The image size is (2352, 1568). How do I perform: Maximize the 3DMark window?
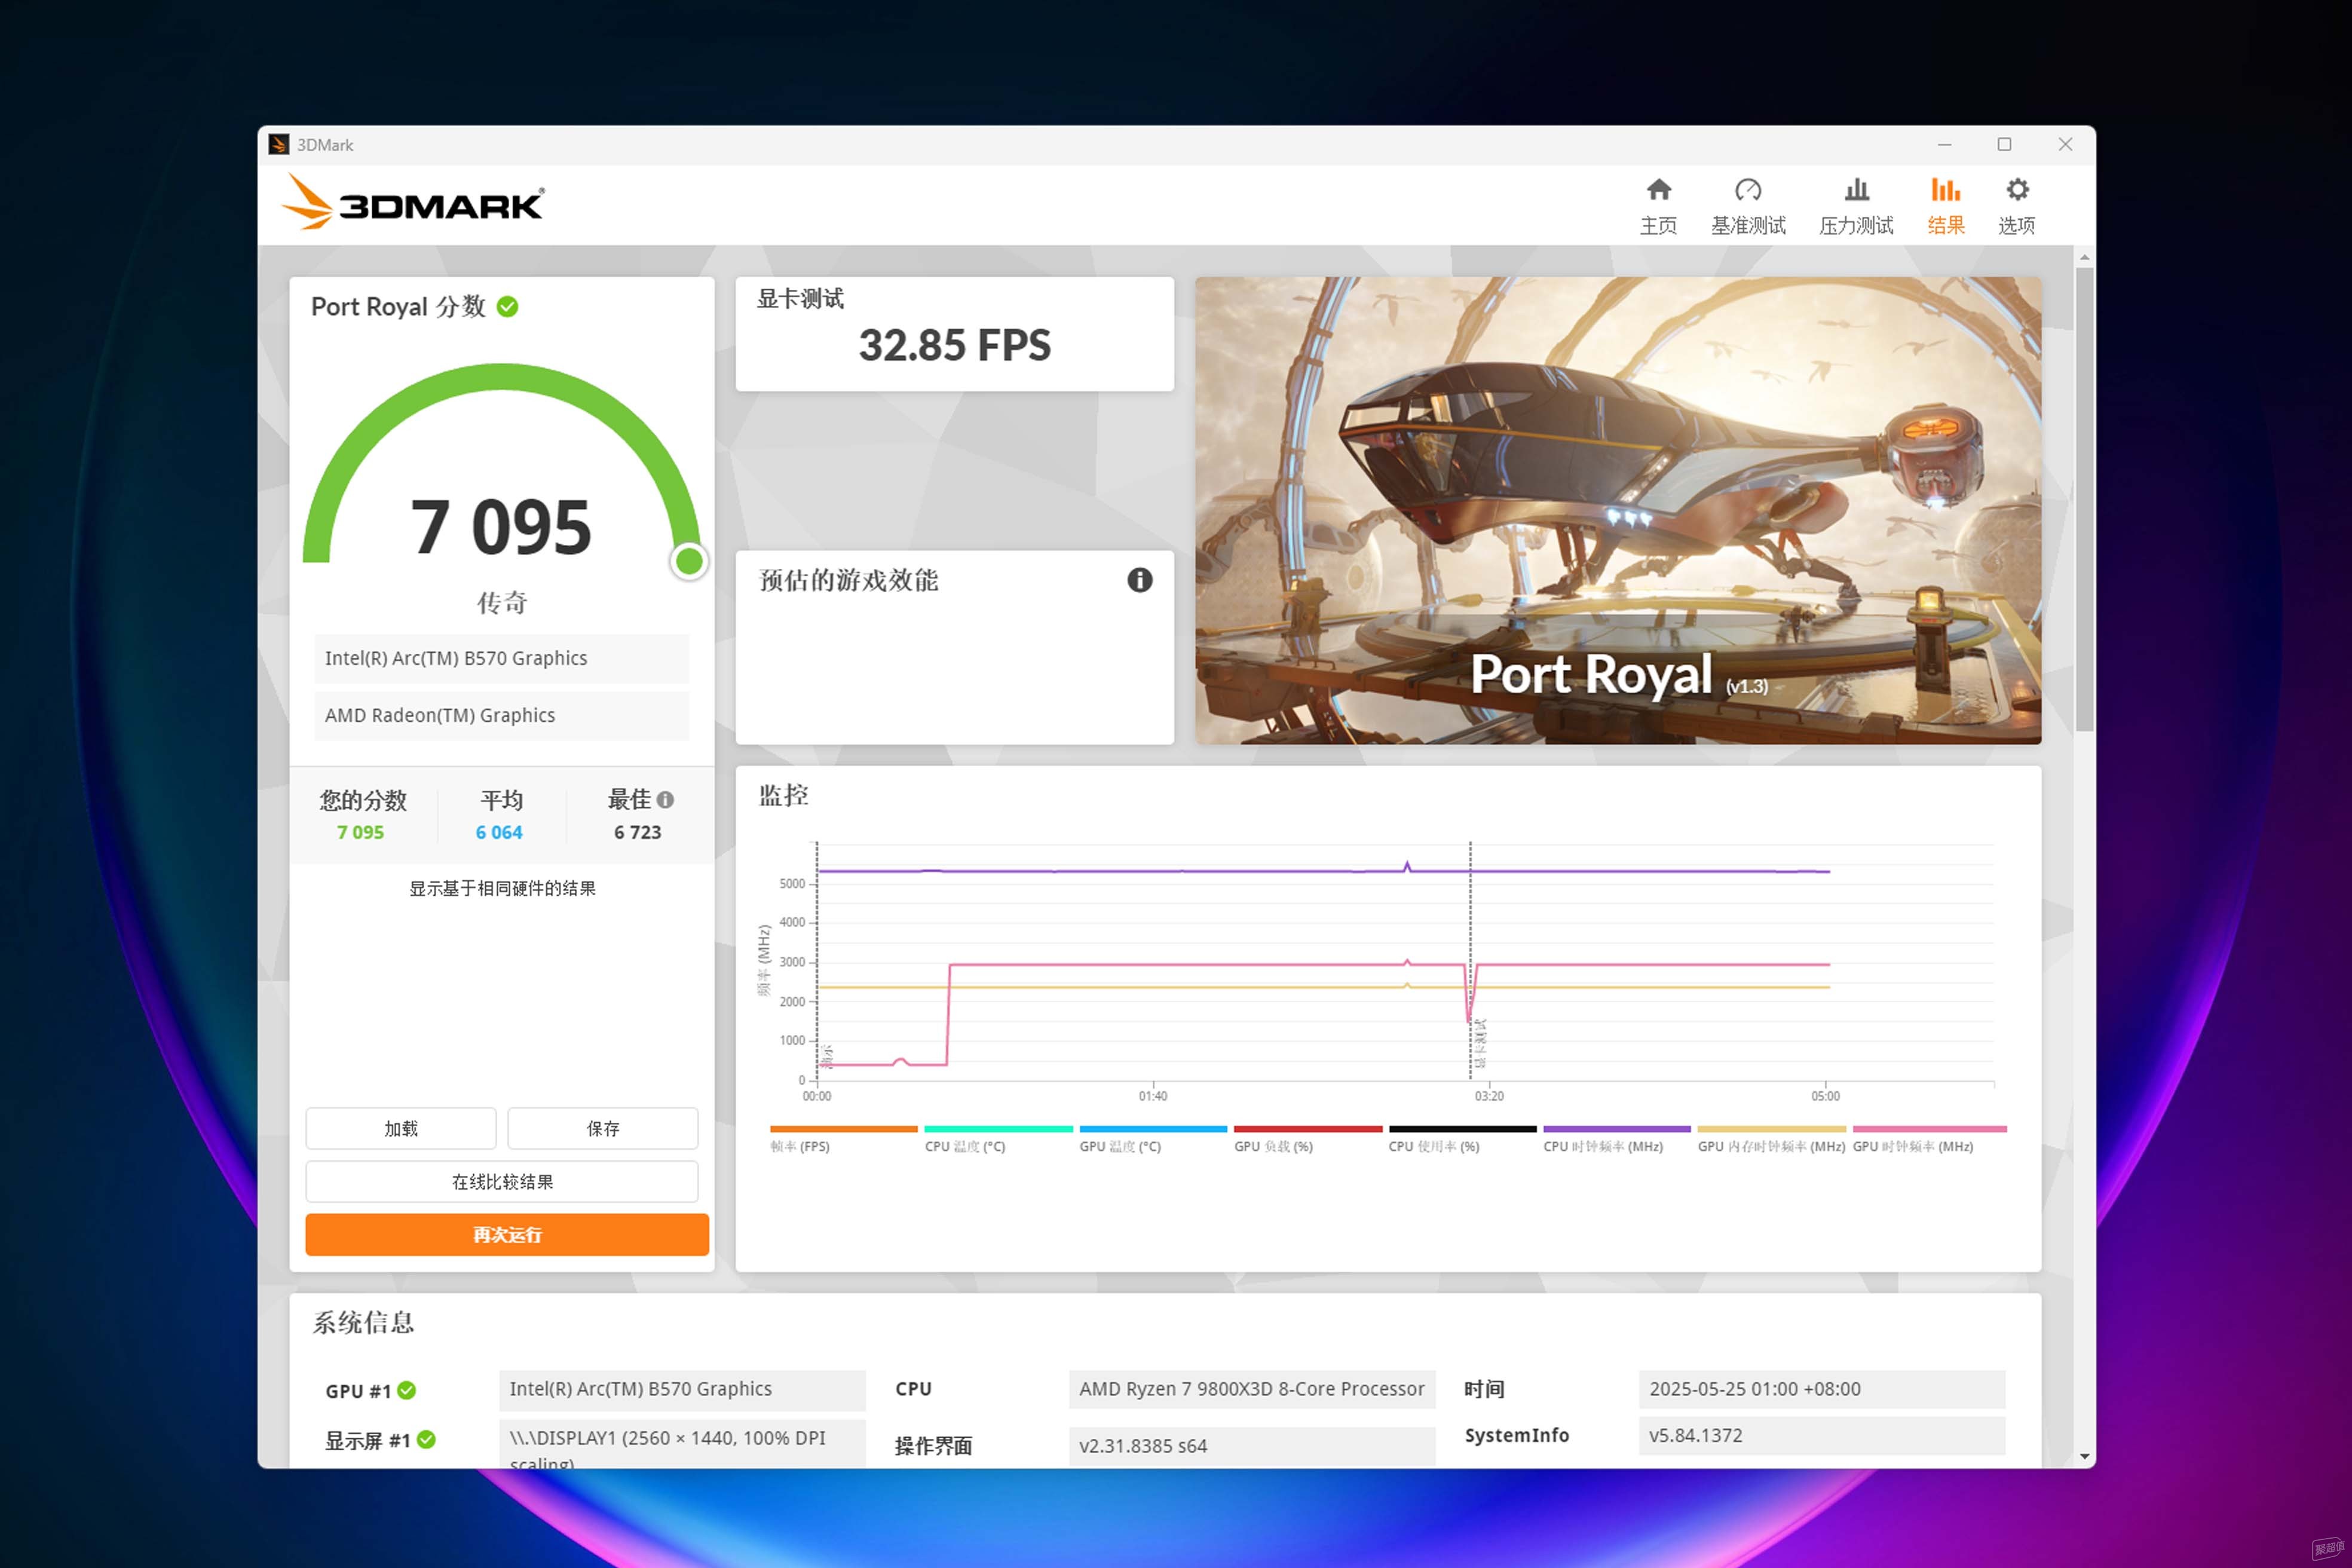tap(2004, 145)
